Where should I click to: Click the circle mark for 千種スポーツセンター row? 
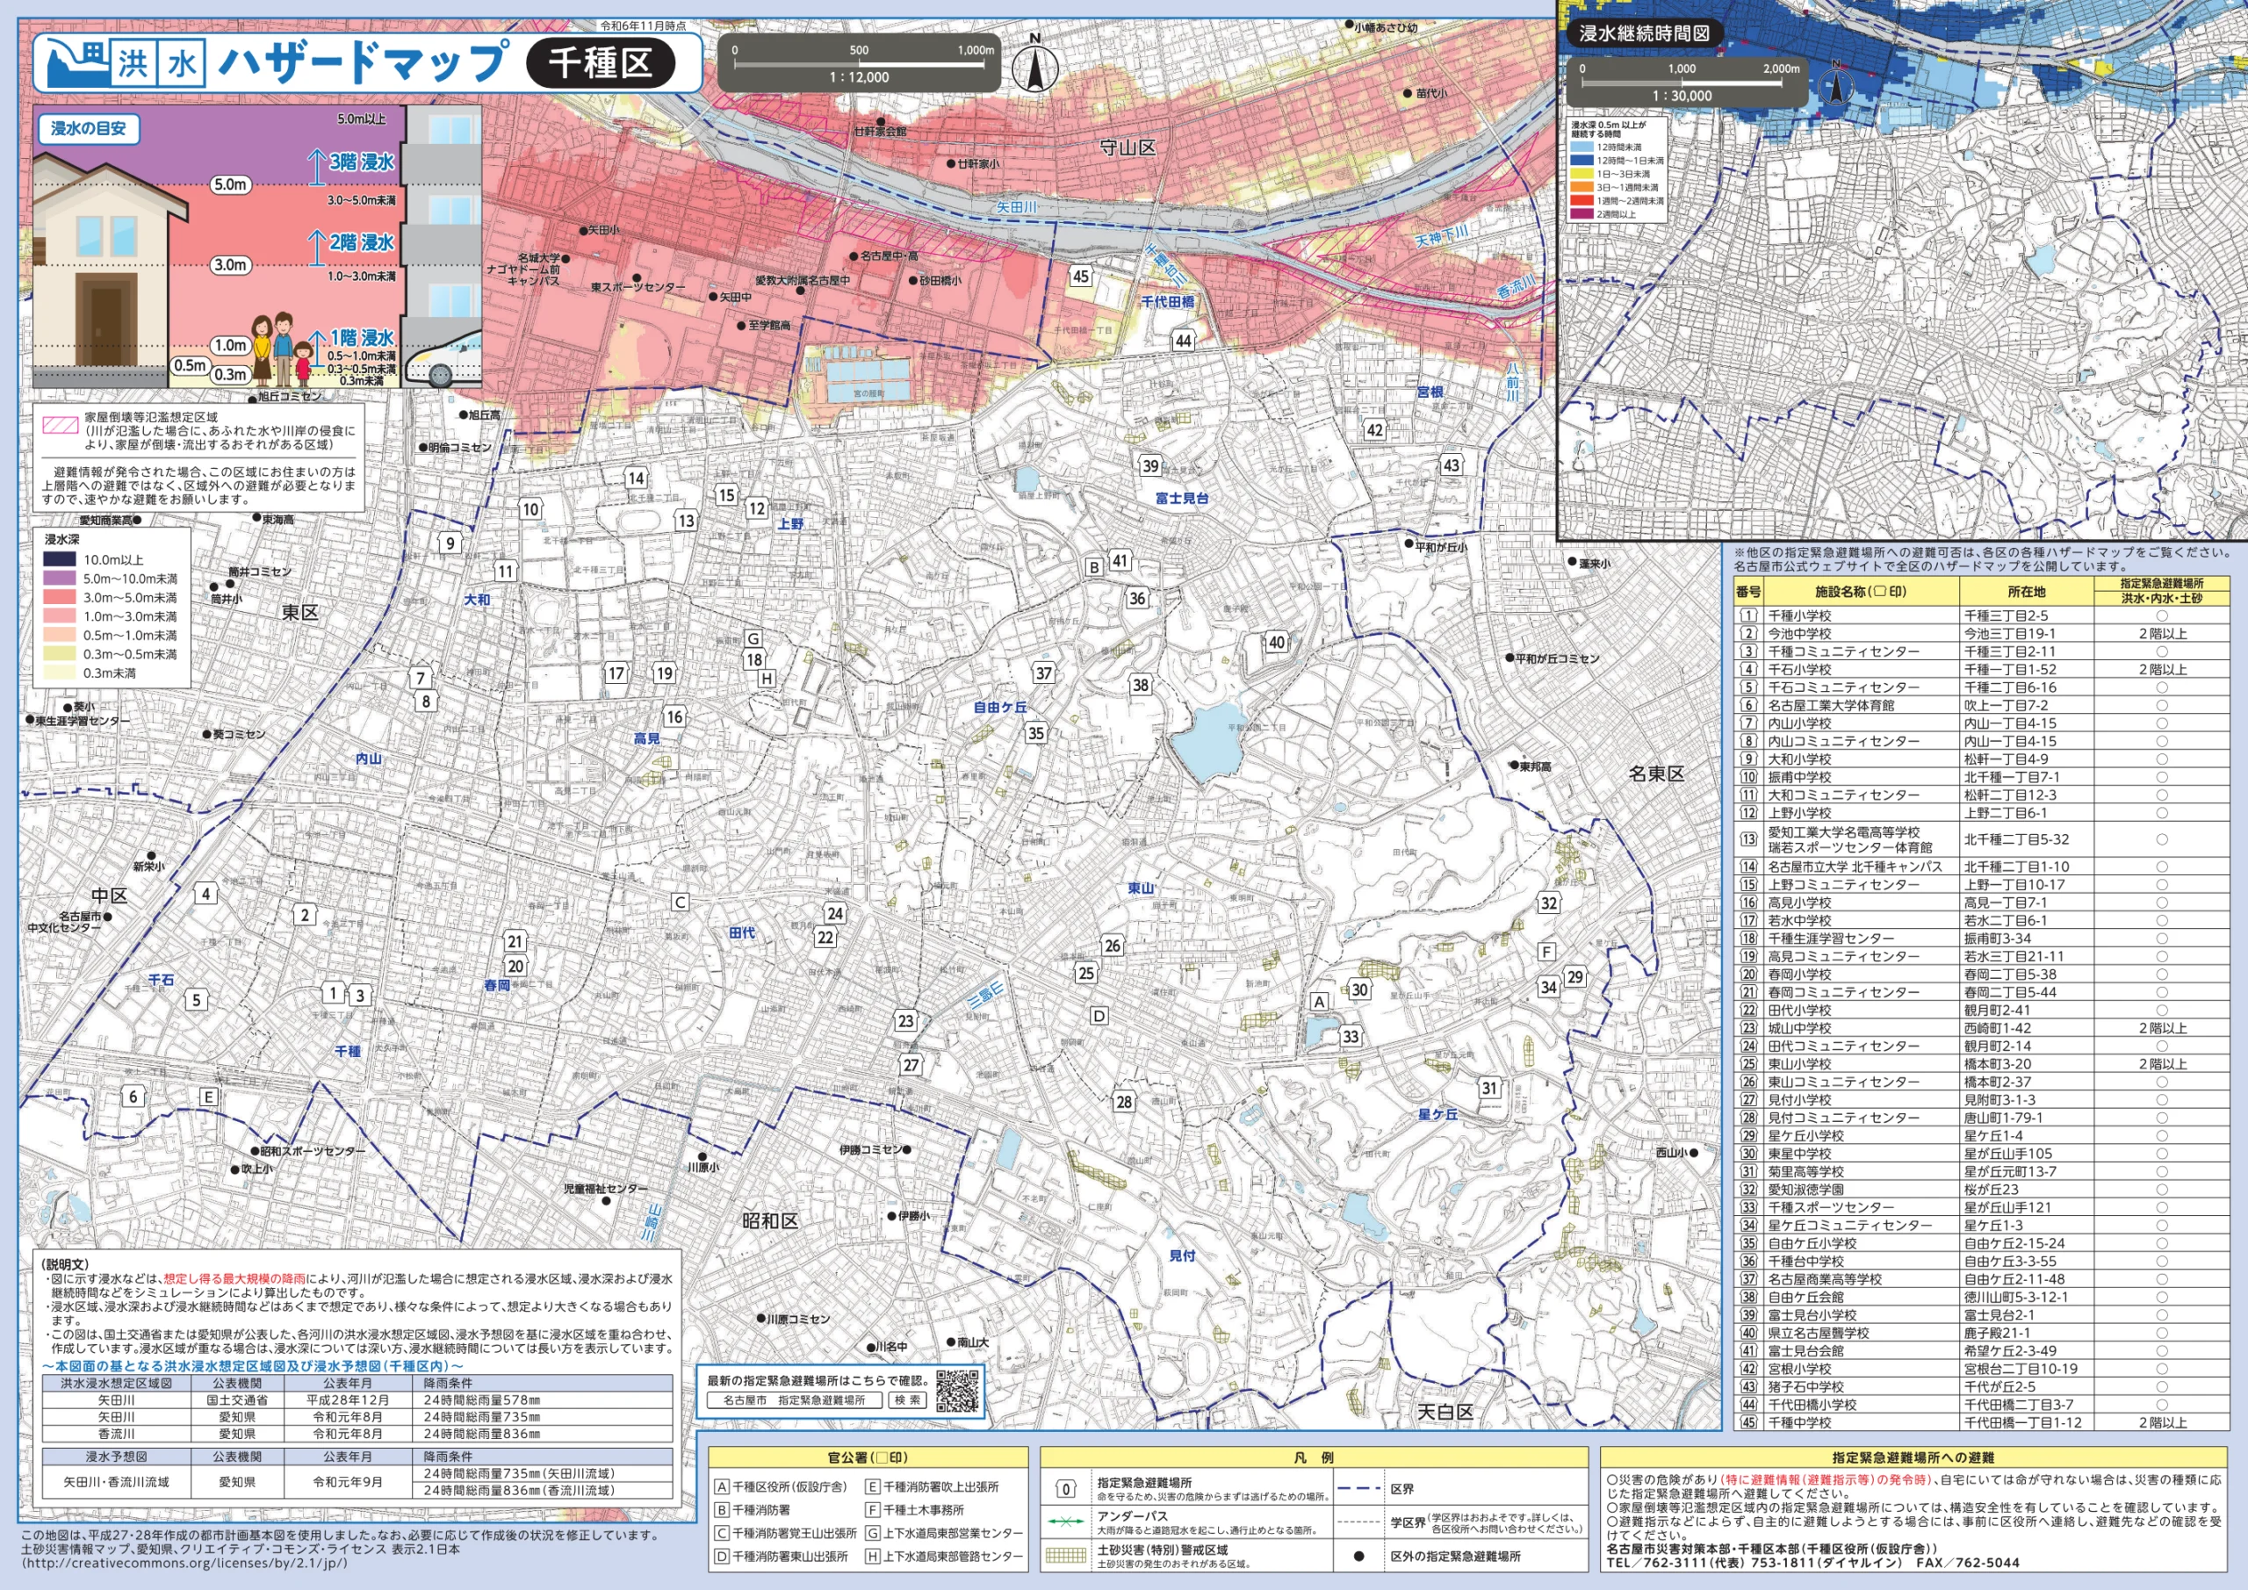coord(2161,1207)
